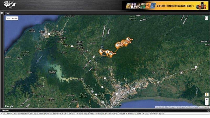
Task: Expand the left side panel
Action: point(2,13)
